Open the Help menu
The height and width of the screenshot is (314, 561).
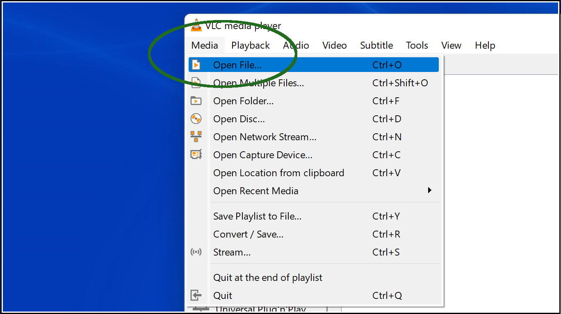pos(485,45)
